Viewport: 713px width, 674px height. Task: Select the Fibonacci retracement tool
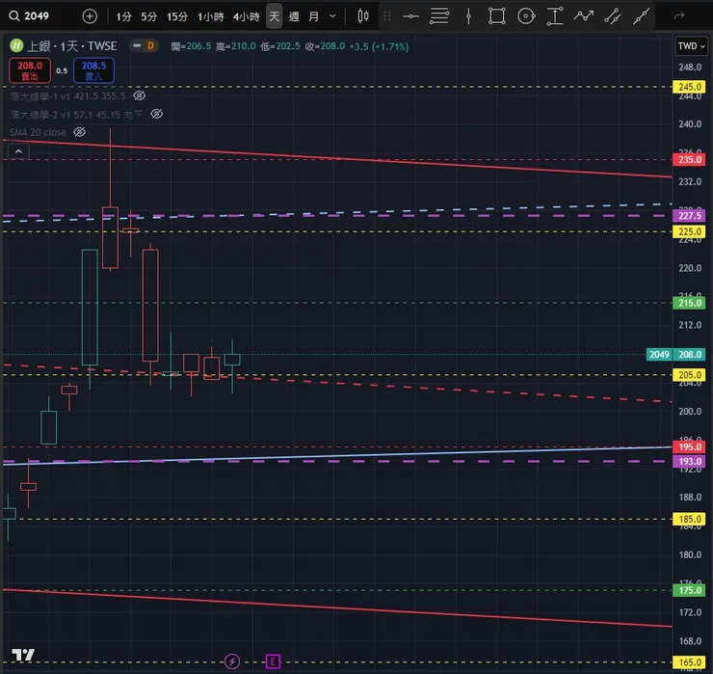[x=439, y=16]
